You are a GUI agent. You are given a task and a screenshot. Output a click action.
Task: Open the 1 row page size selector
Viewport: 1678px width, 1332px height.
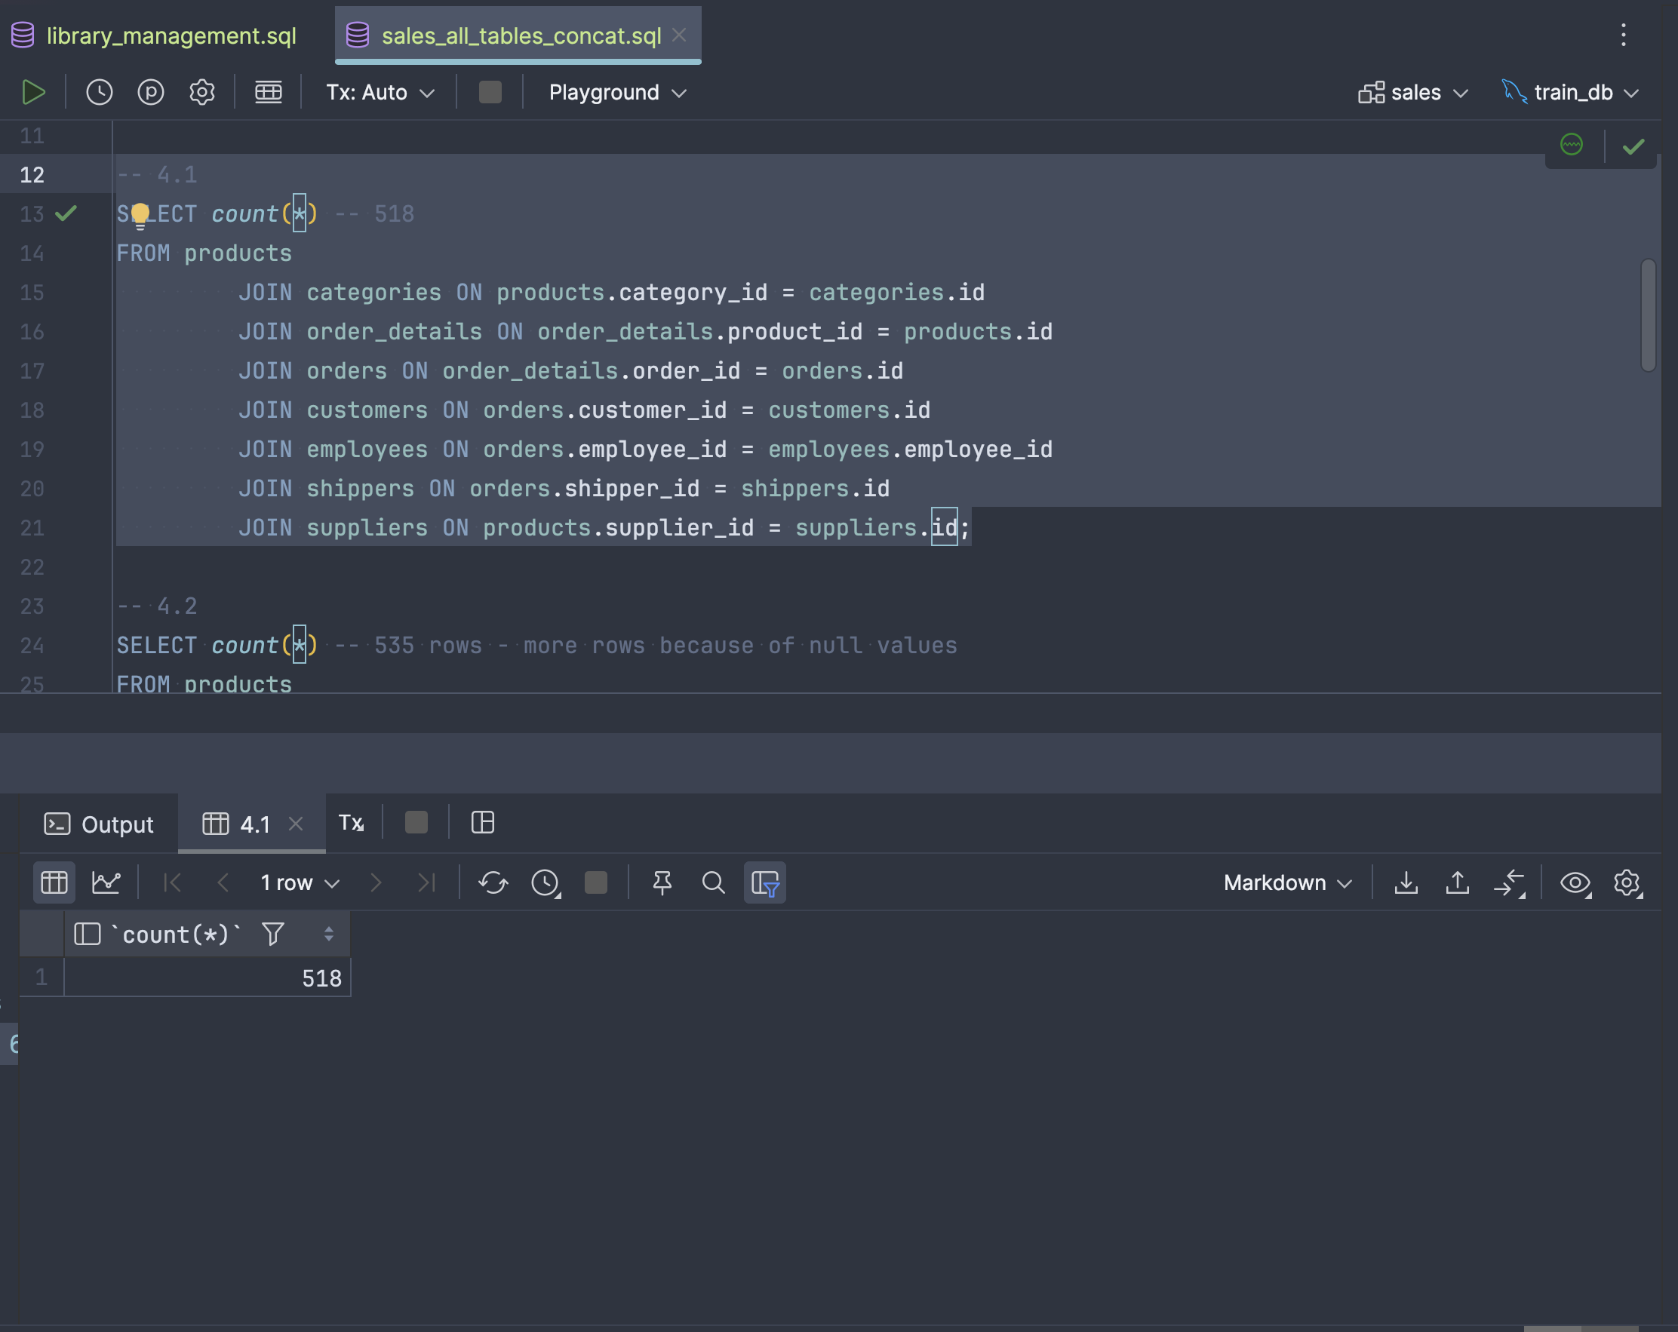[300, 882]
